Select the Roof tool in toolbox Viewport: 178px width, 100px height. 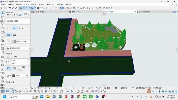tap(3, 32)
